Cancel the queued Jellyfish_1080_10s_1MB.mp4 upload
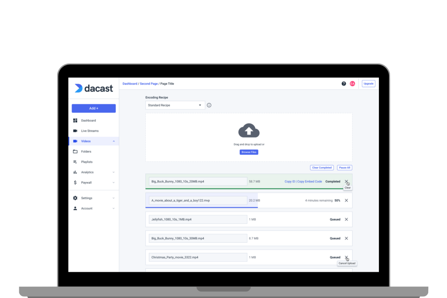The image size is (447, 298). point(346,219)
